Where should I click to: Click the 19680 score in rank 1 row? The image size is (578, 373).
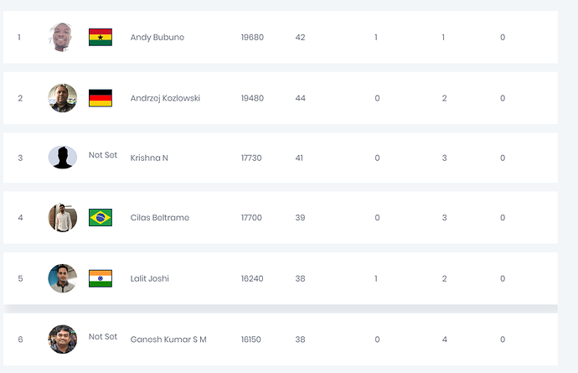click(x=252, y=38)
